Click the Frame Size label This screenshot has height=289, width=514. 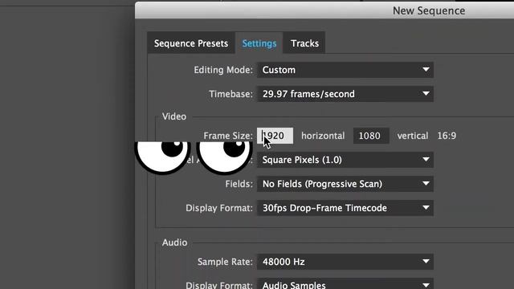(228, 136)
